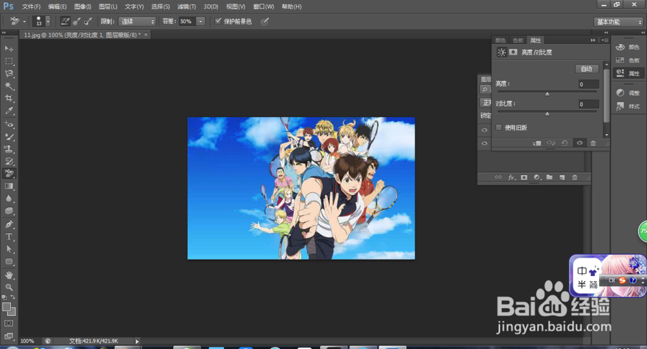Create a new group in Layers panel
The height and width of the screenshot is (349, 647).
(x=549, y=177)
